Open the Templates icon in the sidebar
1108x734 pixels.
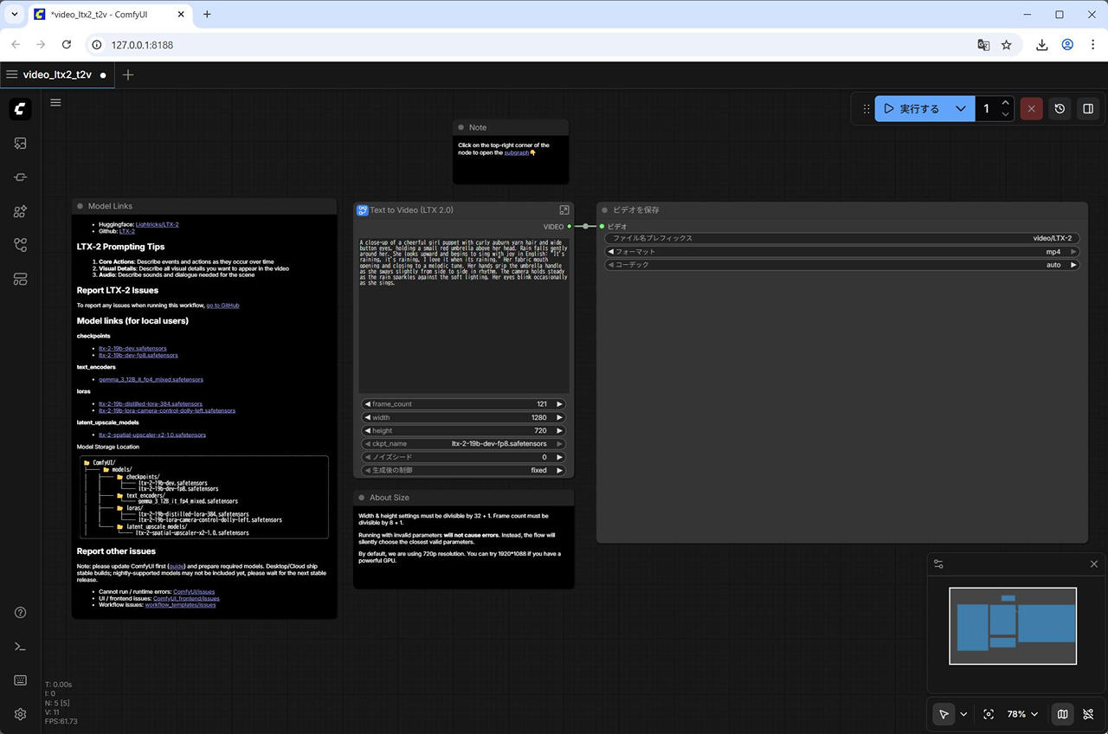click(x=21, y=279)
